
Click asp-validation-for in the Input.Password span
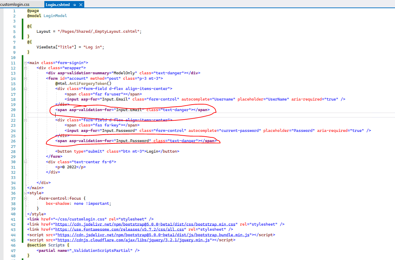pyautogui.click(x=90, y=141)
